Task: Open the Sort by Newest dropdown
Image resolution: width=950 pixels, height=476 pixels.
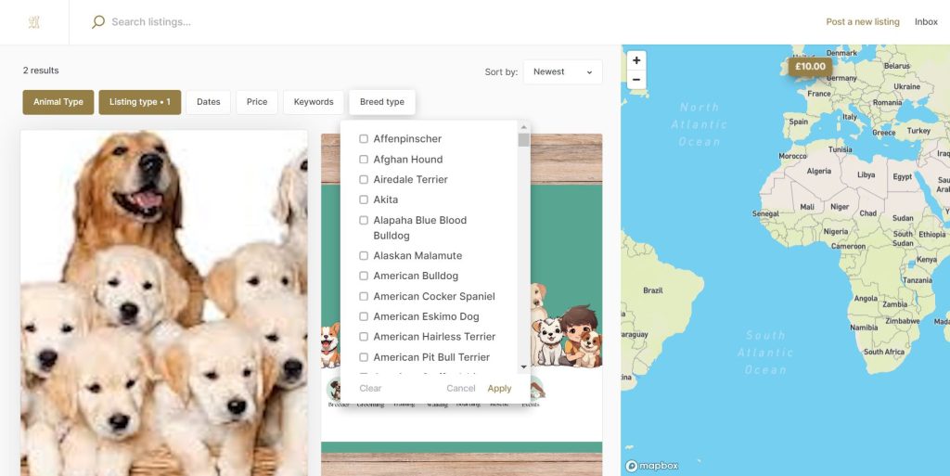Action: coord(562,71)
